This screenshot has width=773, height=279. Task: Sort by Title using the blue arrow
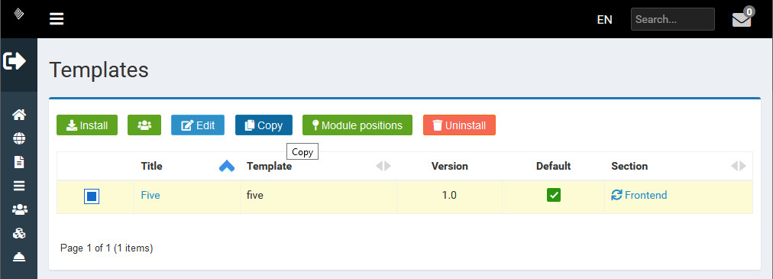(x=226, y=166)
